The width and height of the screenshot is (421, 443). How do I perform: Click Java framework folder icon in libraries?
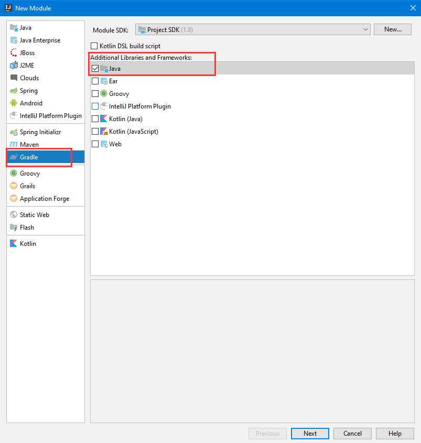pos(104,69)
